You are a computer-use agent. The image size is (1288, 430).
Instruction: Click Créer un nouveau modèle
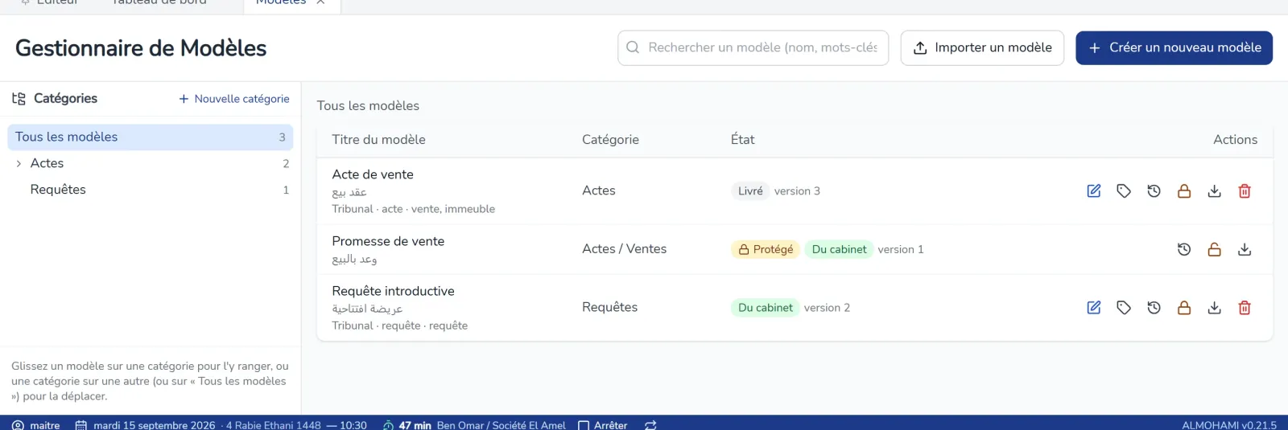[x=1174, y=48]
